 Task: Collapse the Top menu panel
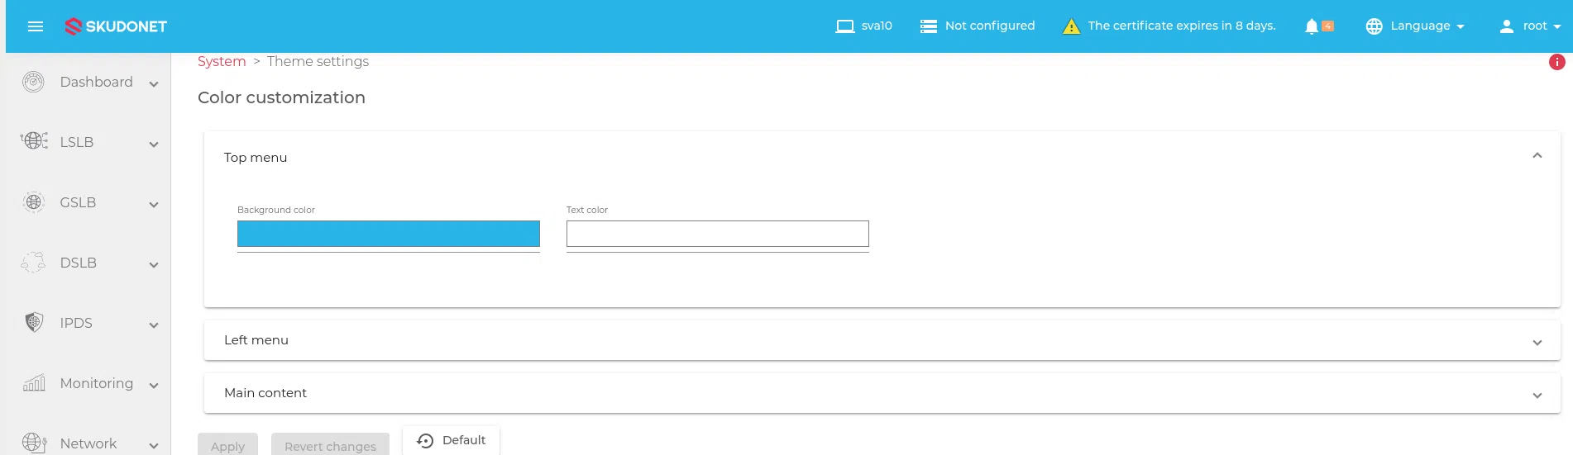point(1537,156)
